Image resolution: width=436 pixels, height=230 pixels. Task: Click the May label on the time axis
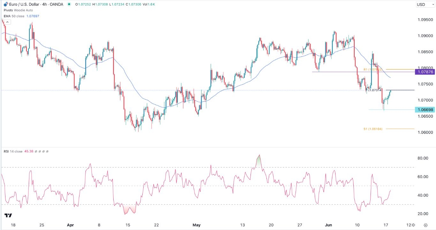point(196,225)
